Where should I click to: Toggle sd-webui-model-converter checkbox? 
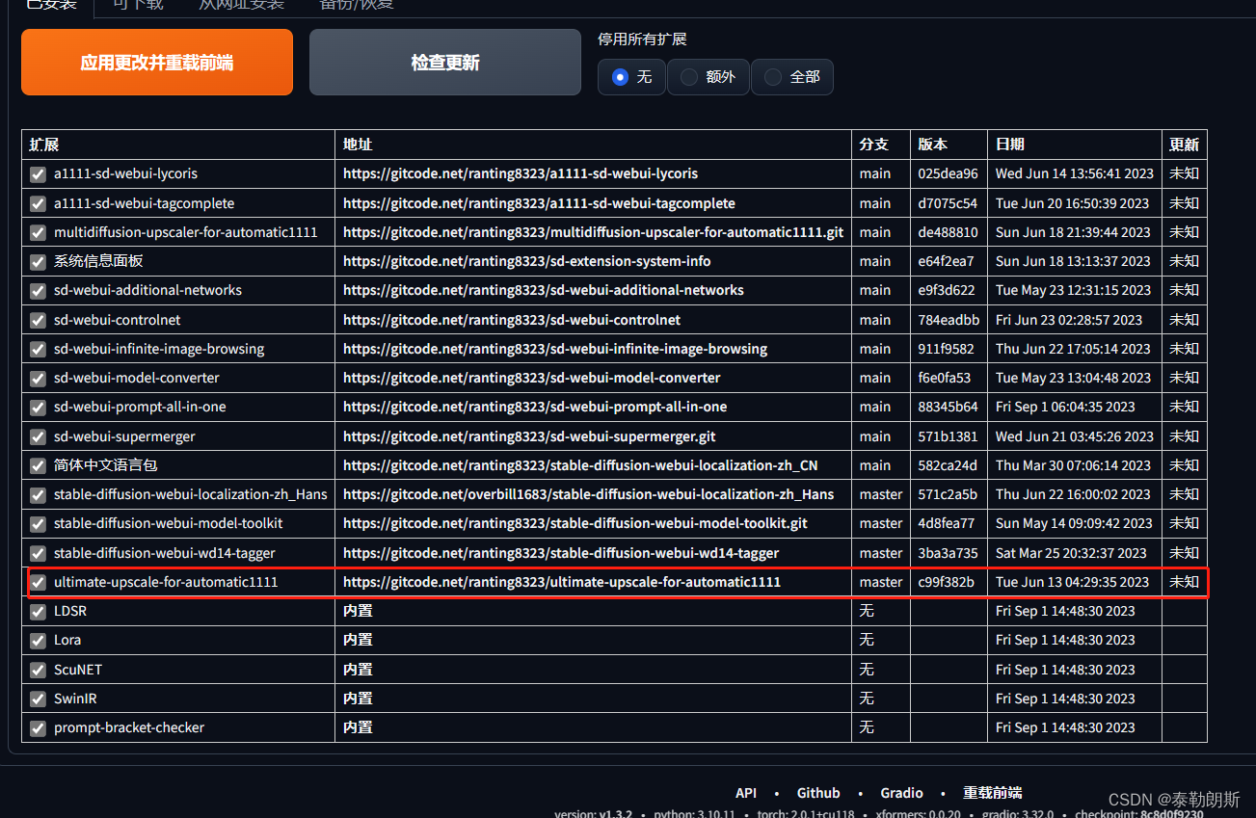click(x=38, y=378)
